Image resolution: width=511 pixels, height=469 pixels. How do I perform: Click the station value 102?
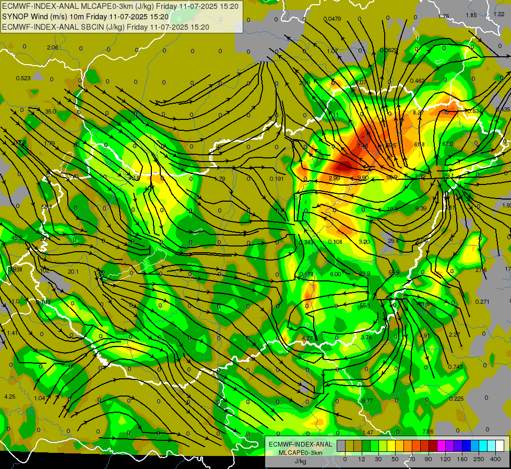45,271
